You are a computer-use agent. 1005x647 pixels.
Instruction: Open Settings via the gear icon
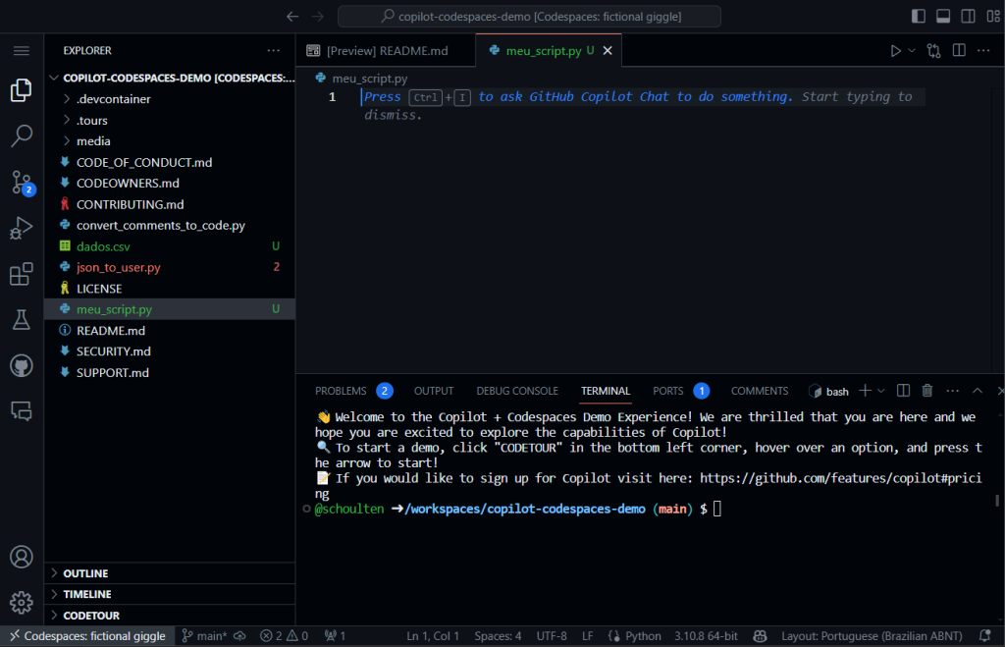pyautogui.click(x=22, y=602)
